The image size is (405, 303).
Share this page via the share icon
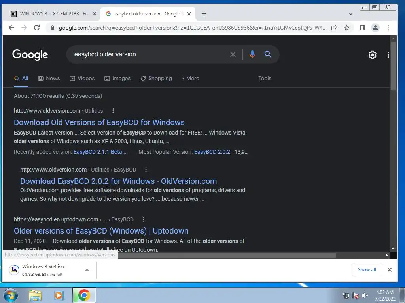pos(334,28)
